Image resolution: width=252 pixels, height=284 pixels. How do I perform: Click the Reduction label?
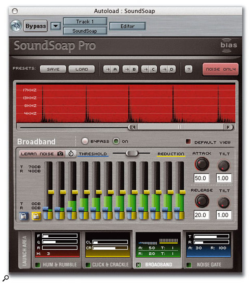(171, 154)
